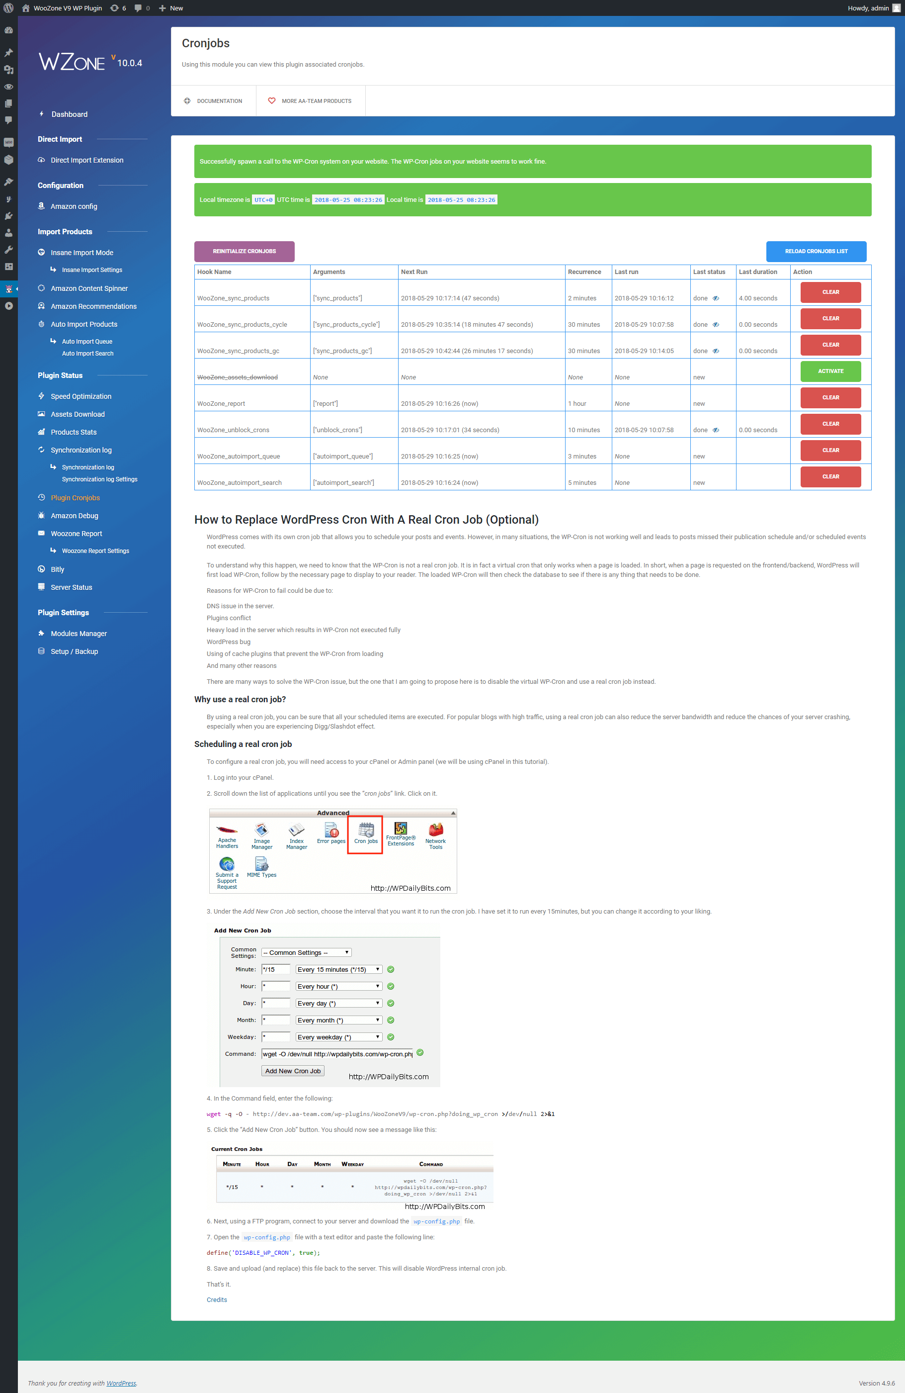Open Bitly module

(57, 569)
